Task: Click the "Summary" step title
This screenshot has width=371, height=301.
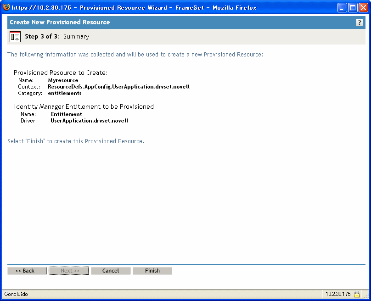Action: (x=76, y=37)
